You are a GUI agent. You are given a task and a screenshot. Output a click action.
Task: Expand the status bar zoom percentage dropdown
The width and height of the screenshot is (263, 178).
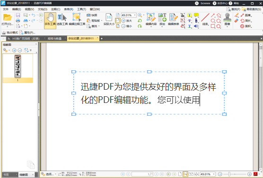[214, 174]
